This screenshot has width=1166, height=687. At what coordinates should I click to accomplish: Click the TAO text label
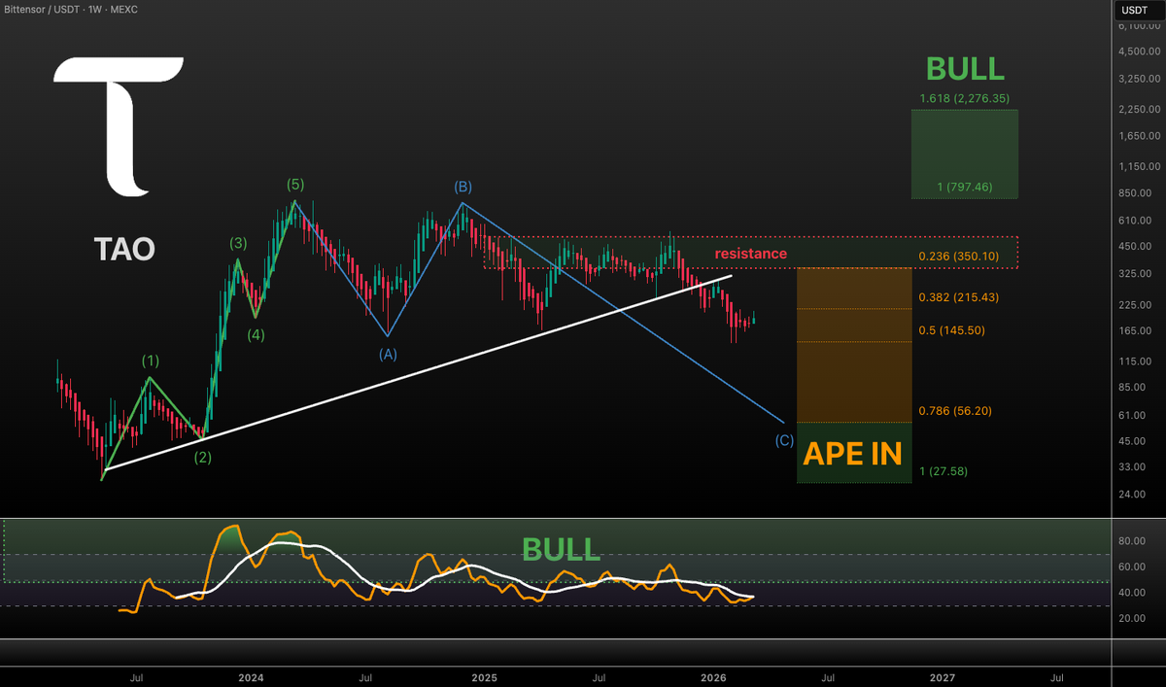(x=124, y=250)
